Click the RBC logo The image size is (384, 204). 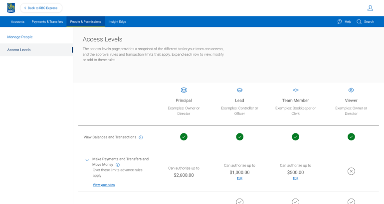coord(11,7)
